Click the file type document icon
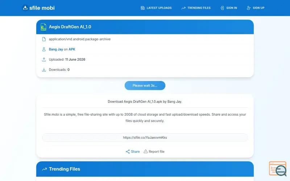 click(x=44, y=39)
